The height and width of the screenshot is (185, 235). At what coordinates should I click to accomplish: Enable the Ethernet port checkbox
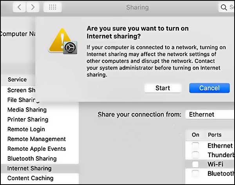click(x=195, y=146)
